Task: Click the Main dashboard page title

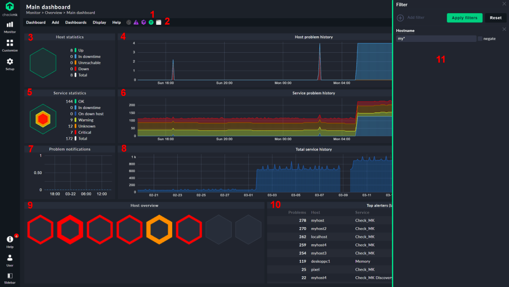Action: pyautogui.click(x=48, y=7)
